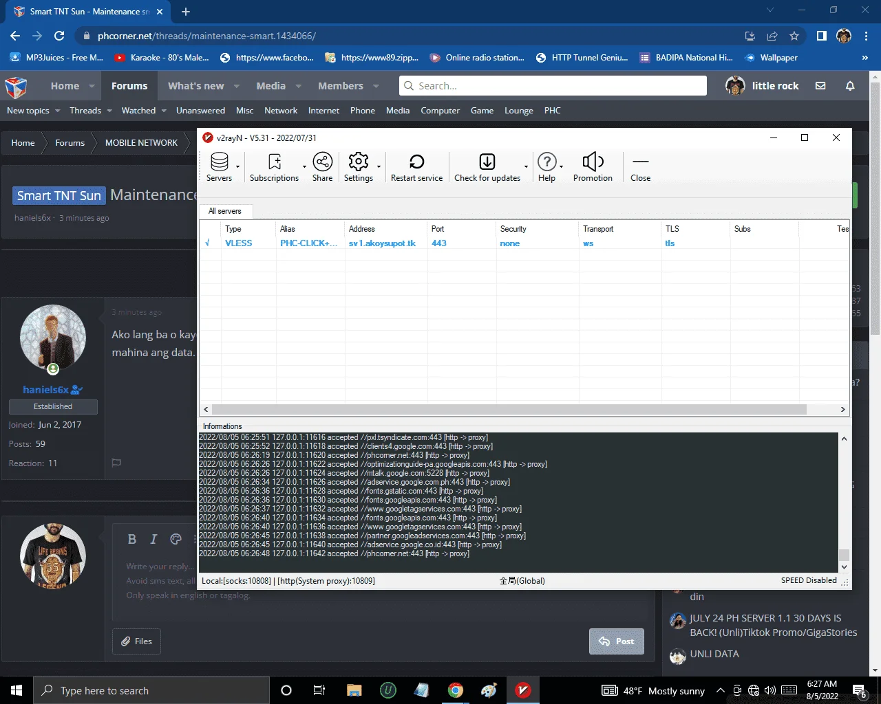
Task: Submit the reply with the Post button
Action: coord(617,641)
